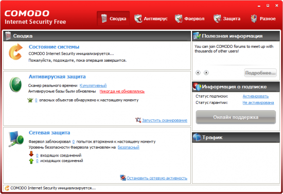Open blocked intrusion attempts count
The image size is (283, 194).
point(74,142)
